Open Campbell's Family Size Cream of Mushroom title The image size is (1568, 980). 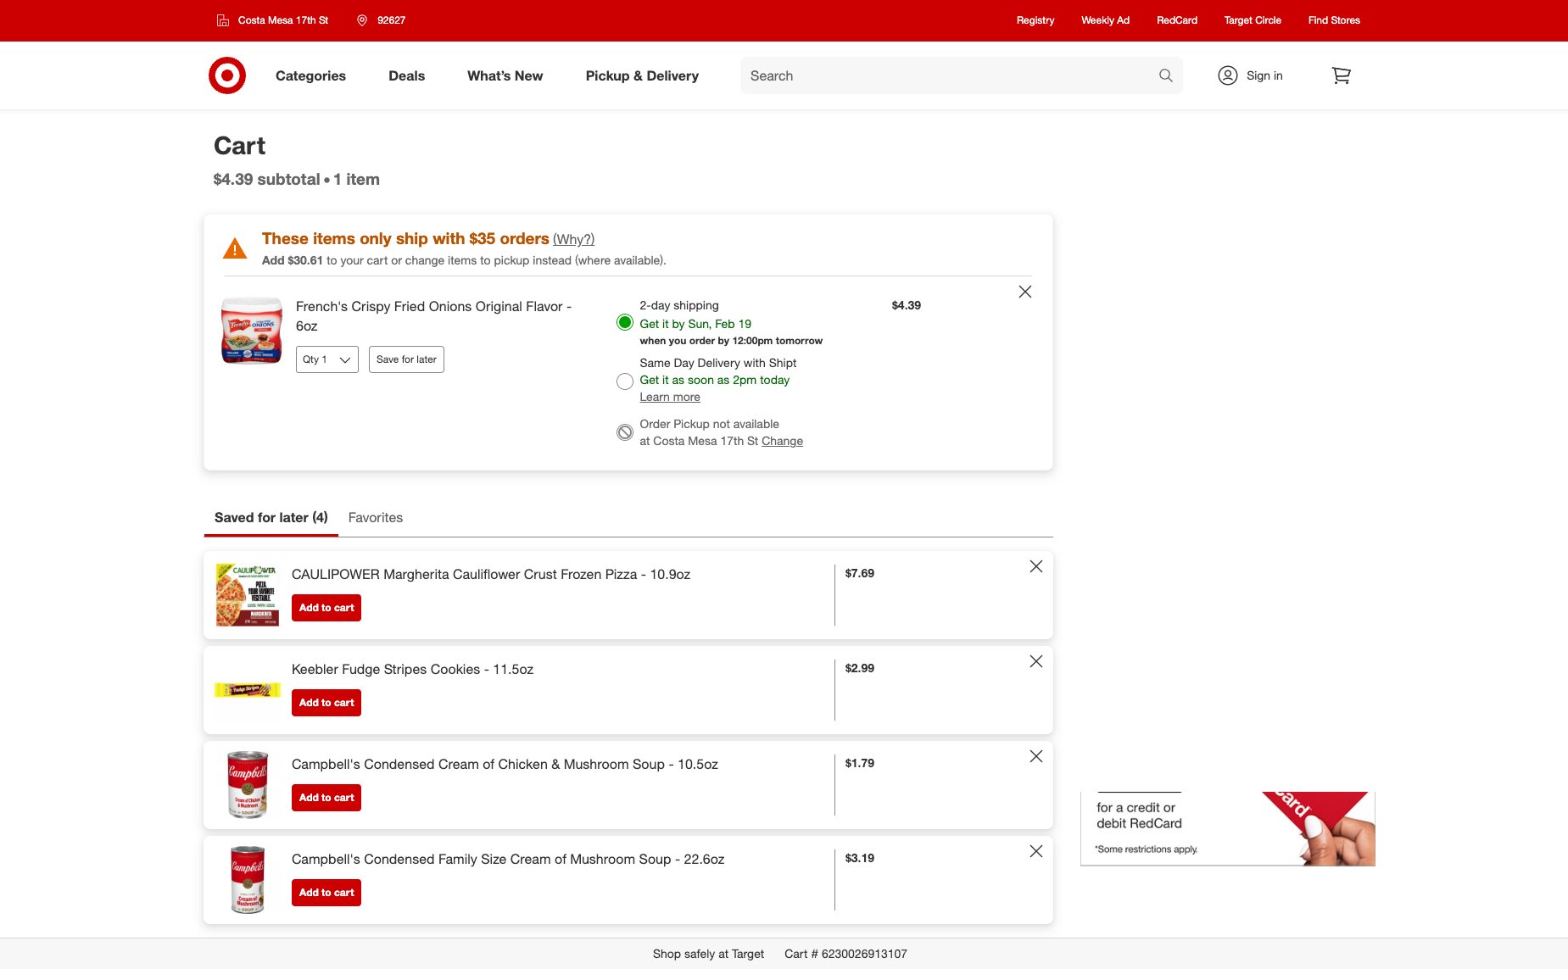(x=508, y=860)
